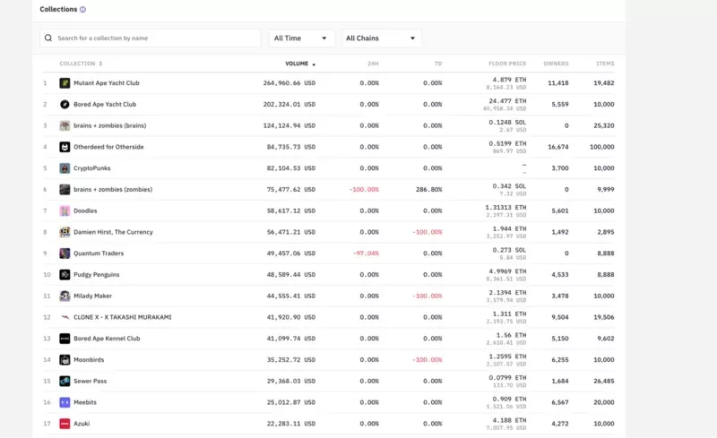The image size is (717, 438).
Task: Click floor price 24.477 ETH
Action: [507, 101]
